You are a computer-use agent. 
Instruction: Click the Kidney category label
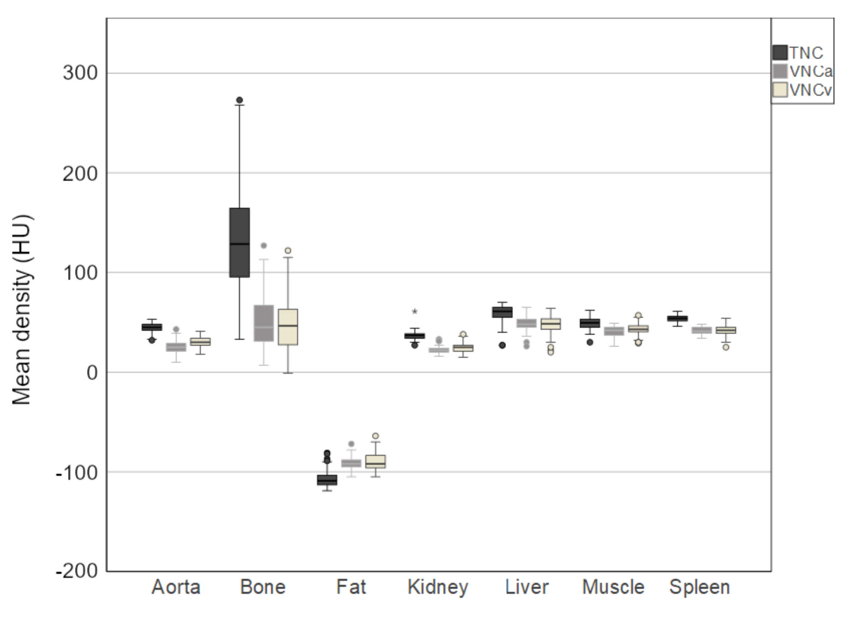(438, 587)
